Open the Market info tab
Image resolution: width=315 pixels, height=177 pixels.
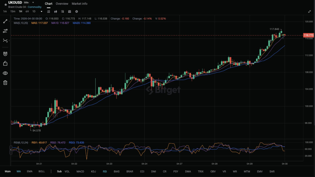click(x=79, y=4)
